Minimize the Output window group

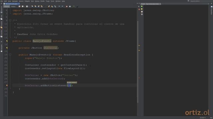tap(209, 4)
